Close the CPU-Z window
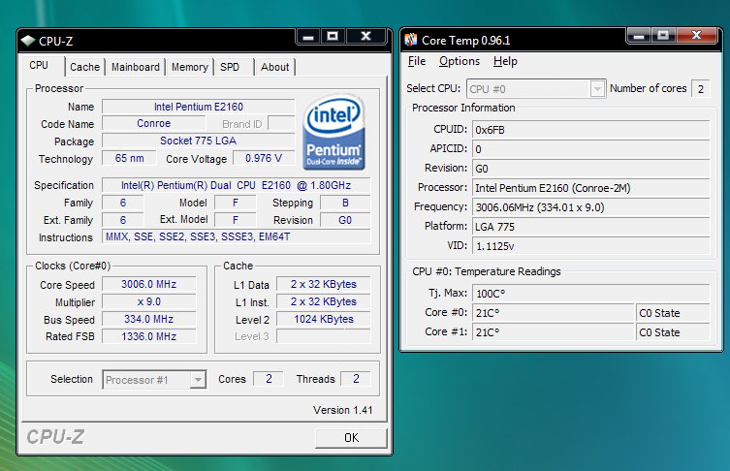The height and width of the screenshot is (471, 730). point(365,36)
